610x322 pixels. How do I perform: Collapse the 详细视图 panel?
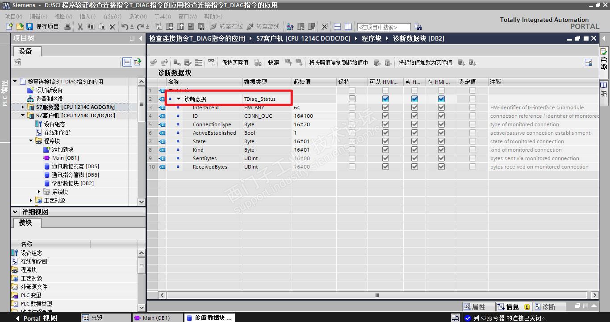pos(15,212)
